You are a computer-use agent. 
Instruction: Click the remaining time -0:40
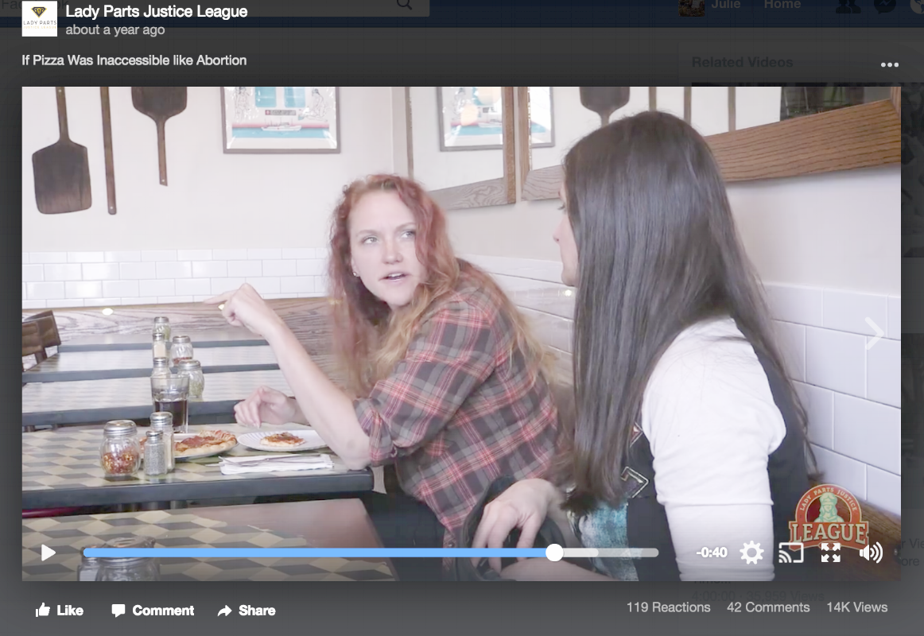(x=711, y=553)
